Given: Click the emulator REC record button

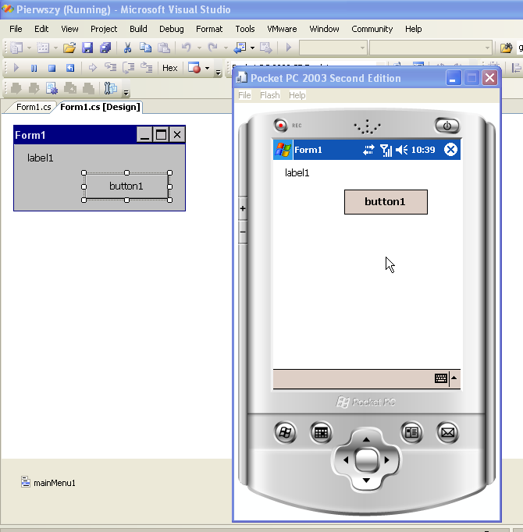Looking at the screenshot, I should coord(280,125).
